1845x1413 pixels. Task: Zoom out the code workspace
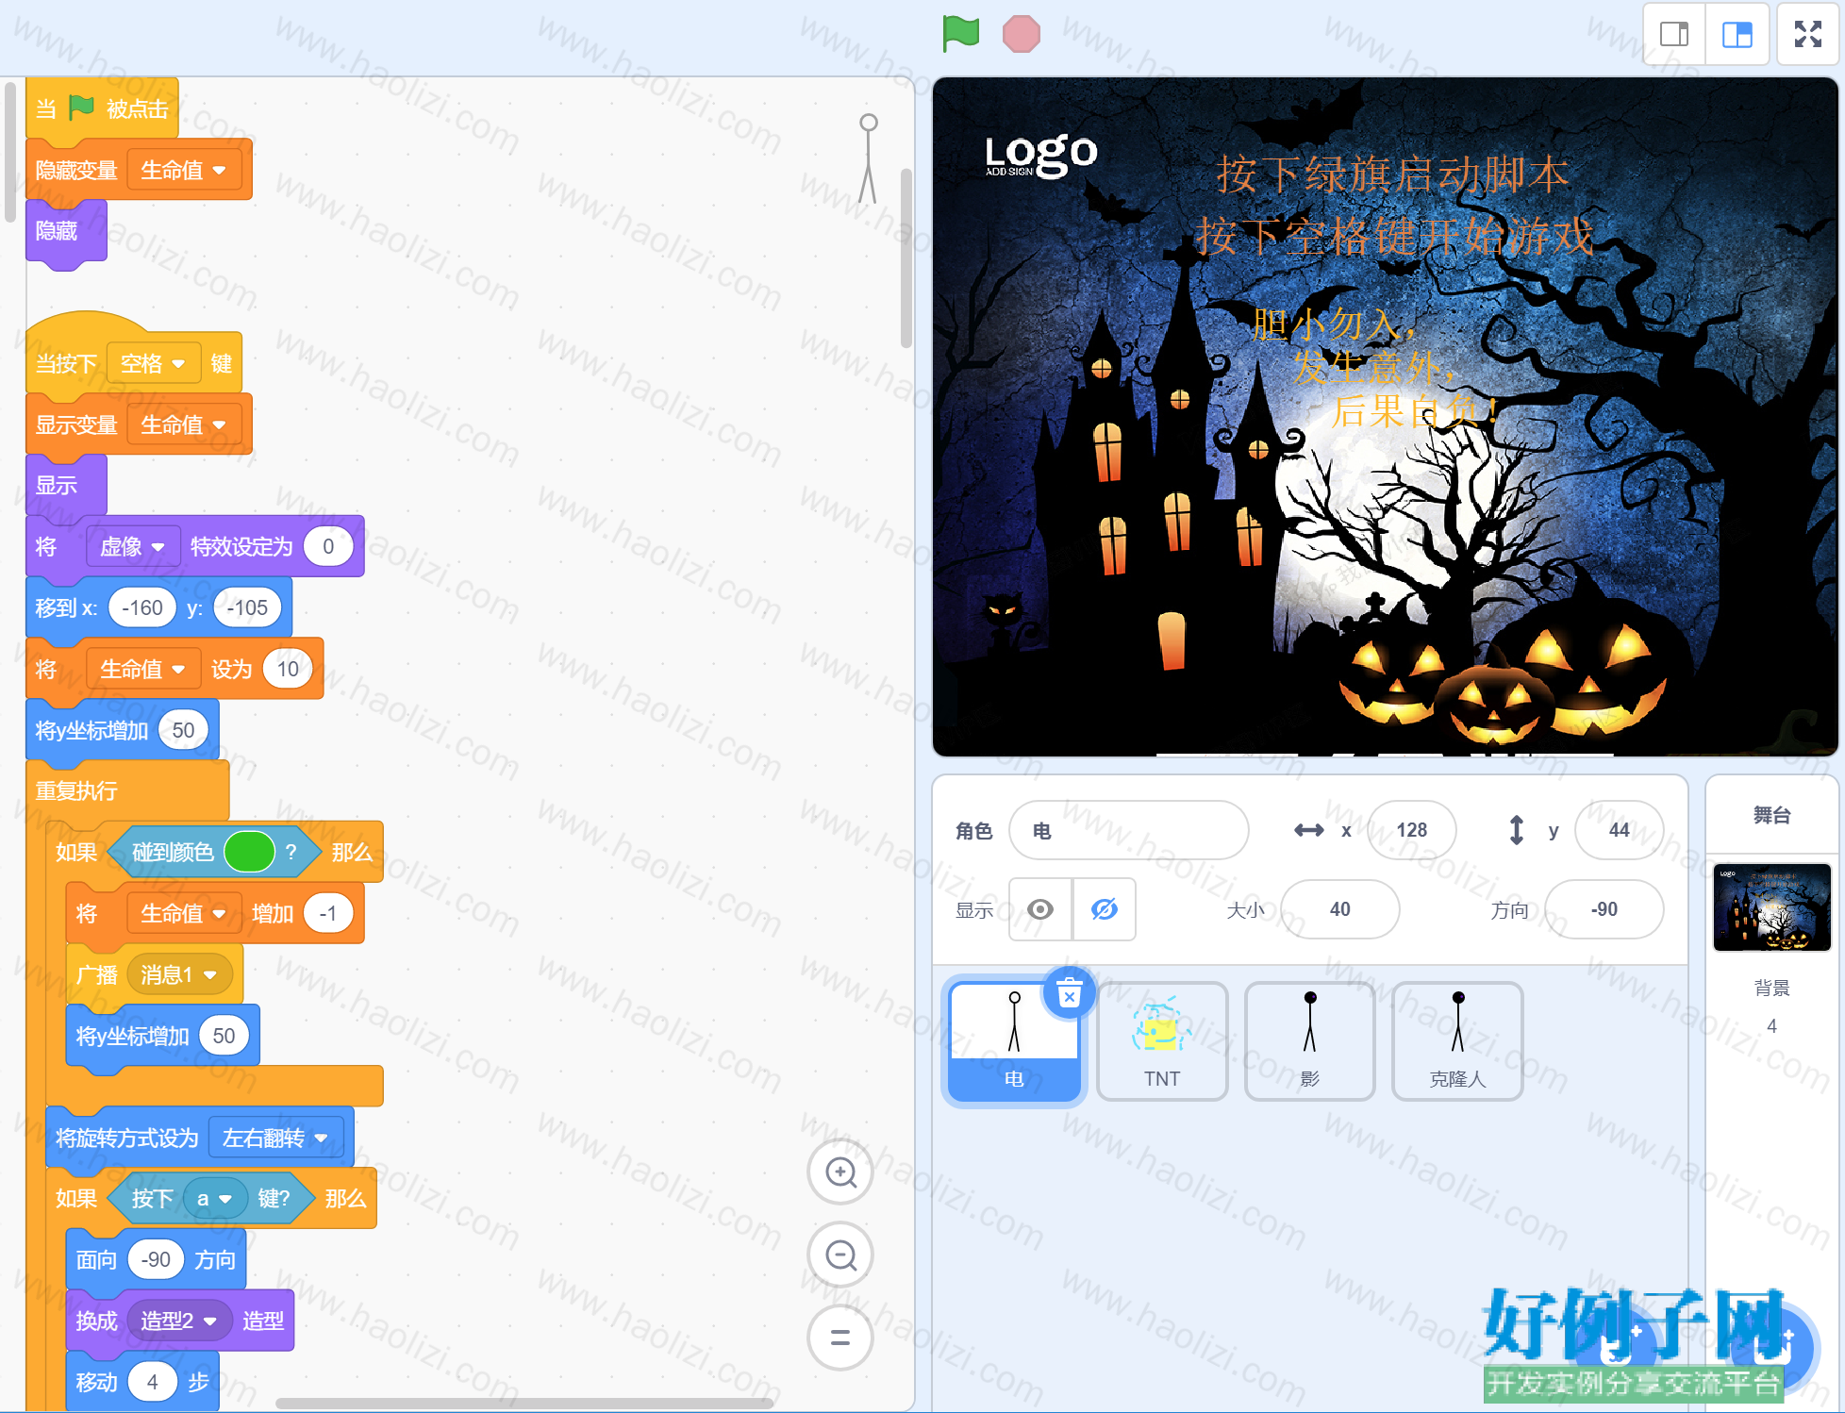(840, 1255)
